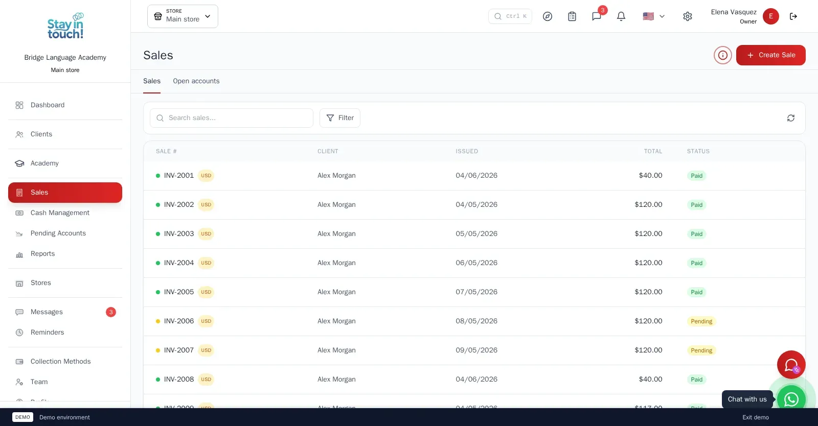This screenshot has width=818, height=426.
Task: Open sale INV-2001
Action: coord(179,176)
